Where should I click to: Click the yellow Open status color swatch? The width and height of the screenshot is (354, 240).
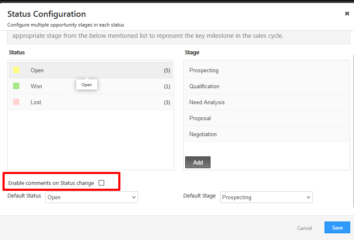pos(16,70)
